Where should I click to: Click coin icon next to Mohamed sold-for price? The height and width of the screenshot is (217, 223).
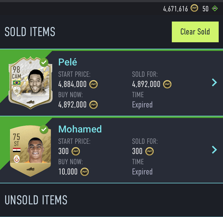(x=149, y=151)
